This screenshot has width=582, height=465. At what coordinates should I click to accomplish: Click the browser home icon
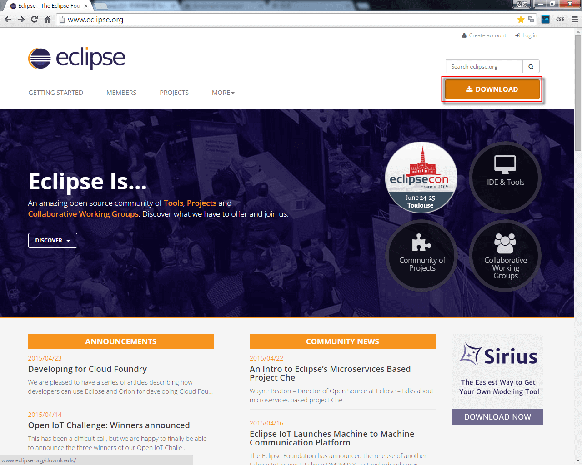pos(47,20)
